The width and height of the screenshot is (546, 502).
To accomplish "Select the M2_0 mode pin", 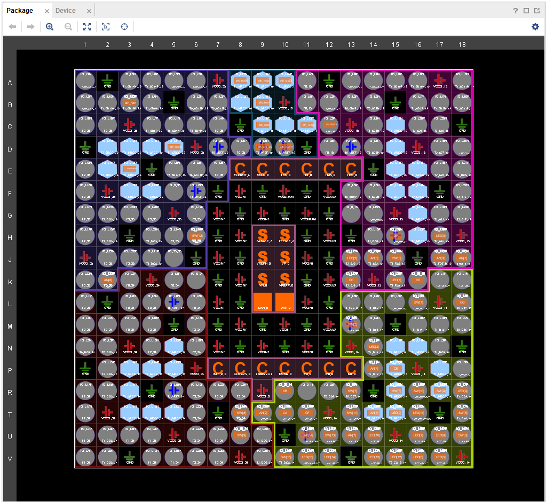I will (307, 369).
